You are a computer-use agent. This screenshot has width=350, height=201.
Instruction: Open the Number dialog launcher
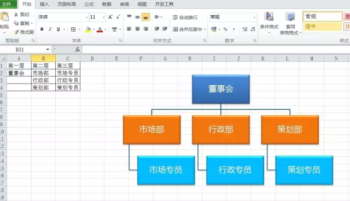pyautogui.click(x=255, y=40)
